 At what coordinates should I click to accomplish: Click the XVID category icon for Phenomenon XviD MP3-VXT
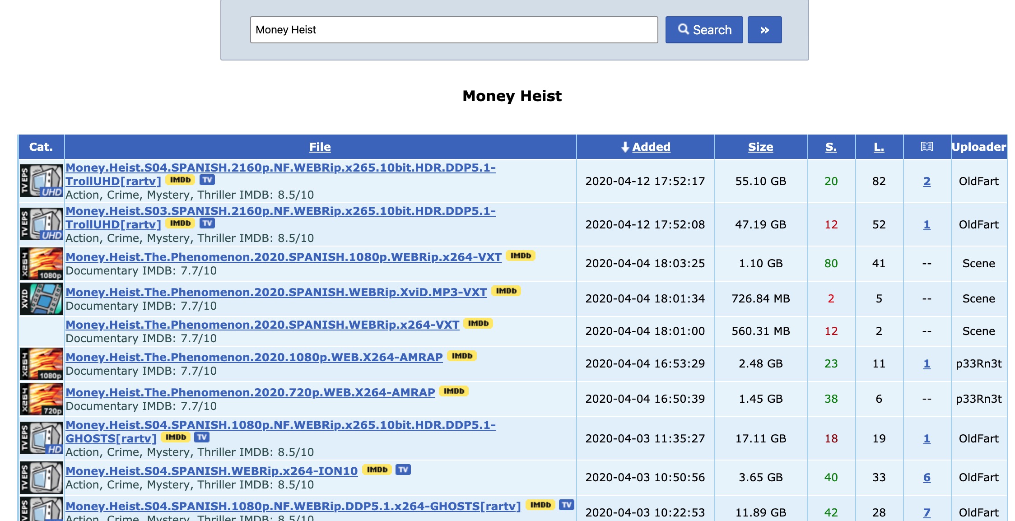(x=41, y=298)
